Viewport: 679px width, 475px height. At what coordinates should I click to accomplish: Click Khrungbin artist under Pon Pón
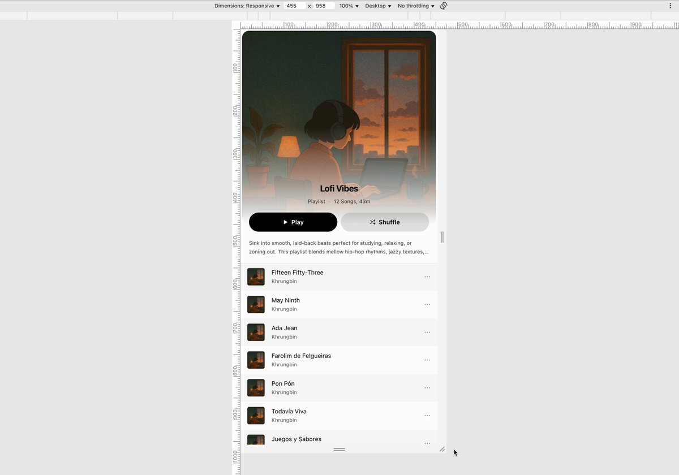coord(284,392)
